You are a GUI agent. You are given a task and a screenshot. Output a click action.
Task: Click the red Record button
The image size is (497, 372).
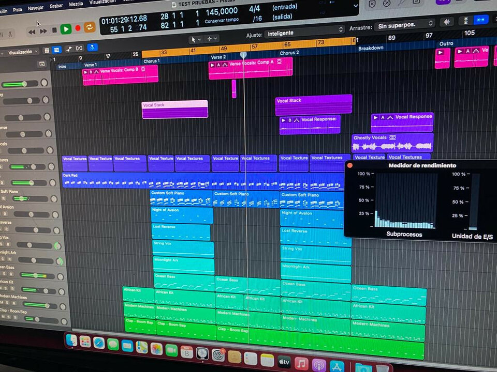point(78,28)
